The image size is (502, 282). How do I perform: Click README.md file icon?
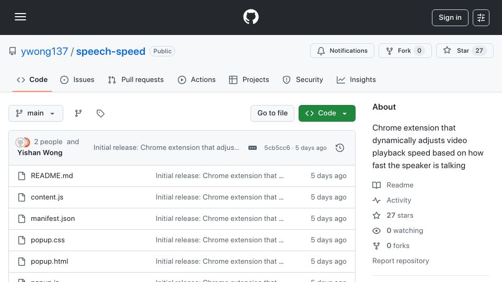21,176
